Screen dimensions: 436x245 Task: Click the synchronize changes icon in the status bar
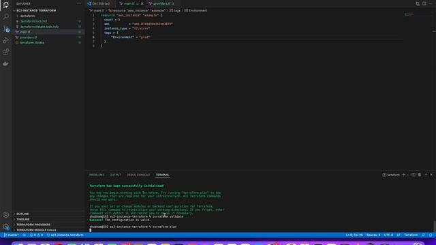point(25,235)
